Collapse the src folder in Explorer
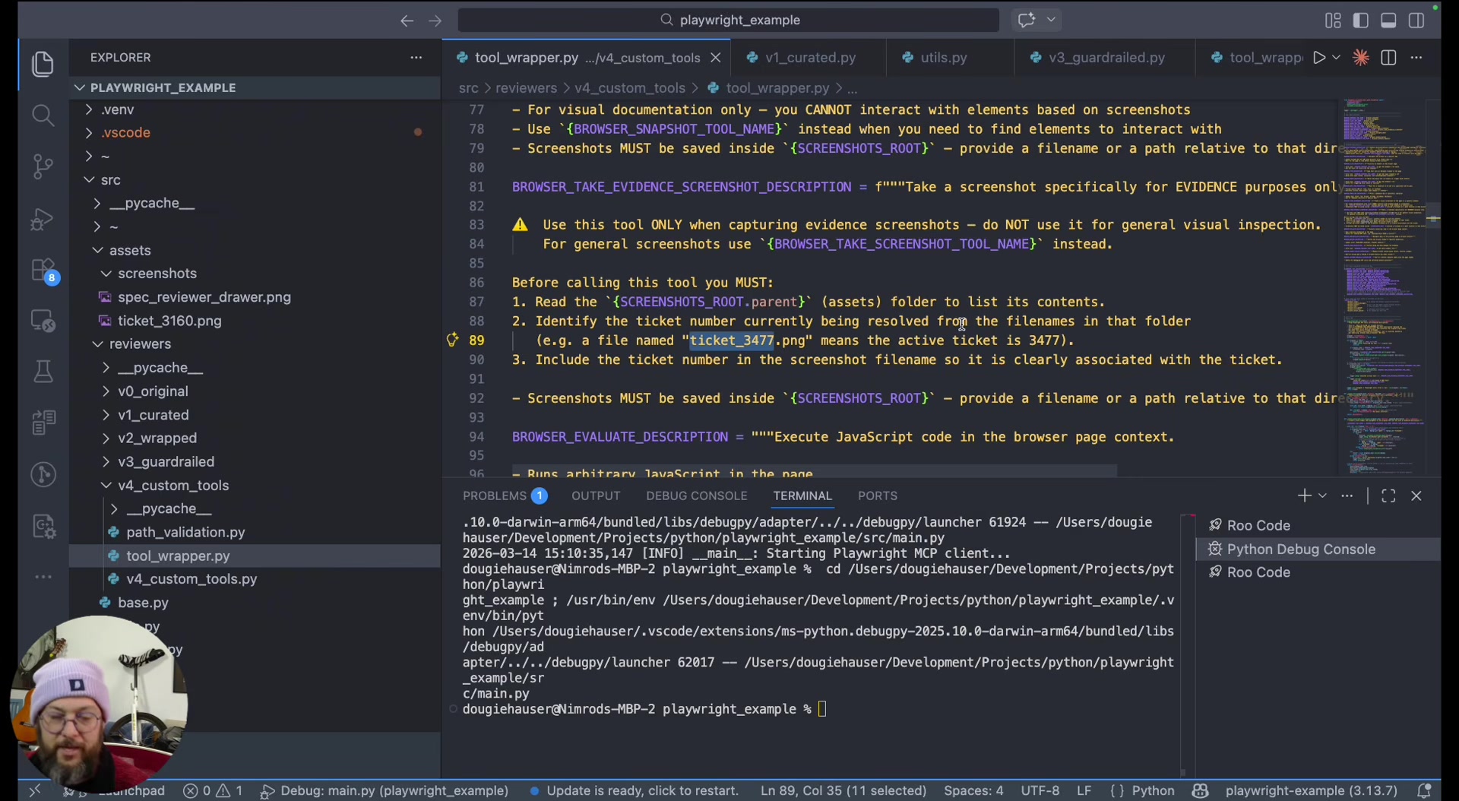Image resolution: width=1459 pixels, height=801 pixels. [x=110, y=180]
